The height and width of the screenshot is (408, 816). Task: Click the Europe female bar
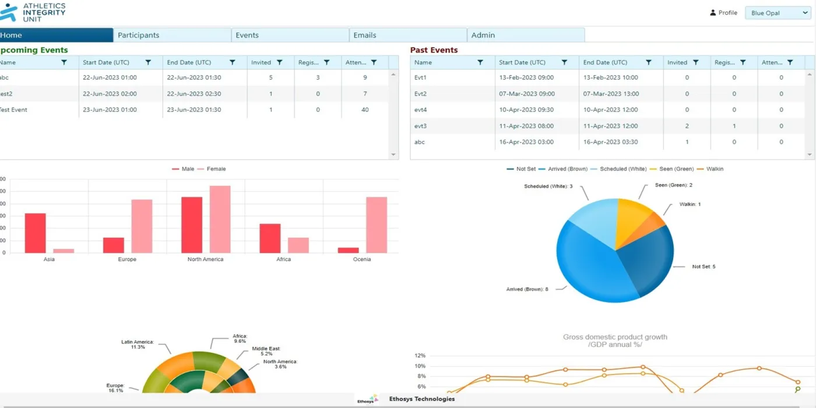[142, 226]
